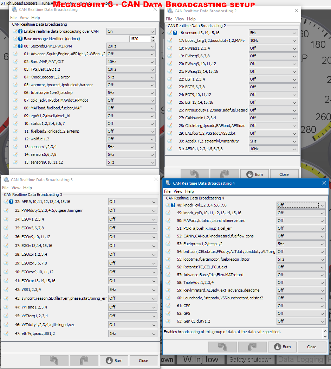The width and height of the screenshot is (331, 369).
Task: Open rate dropdown for 55: looptime,fueltempcor
Action: [301, 259]
